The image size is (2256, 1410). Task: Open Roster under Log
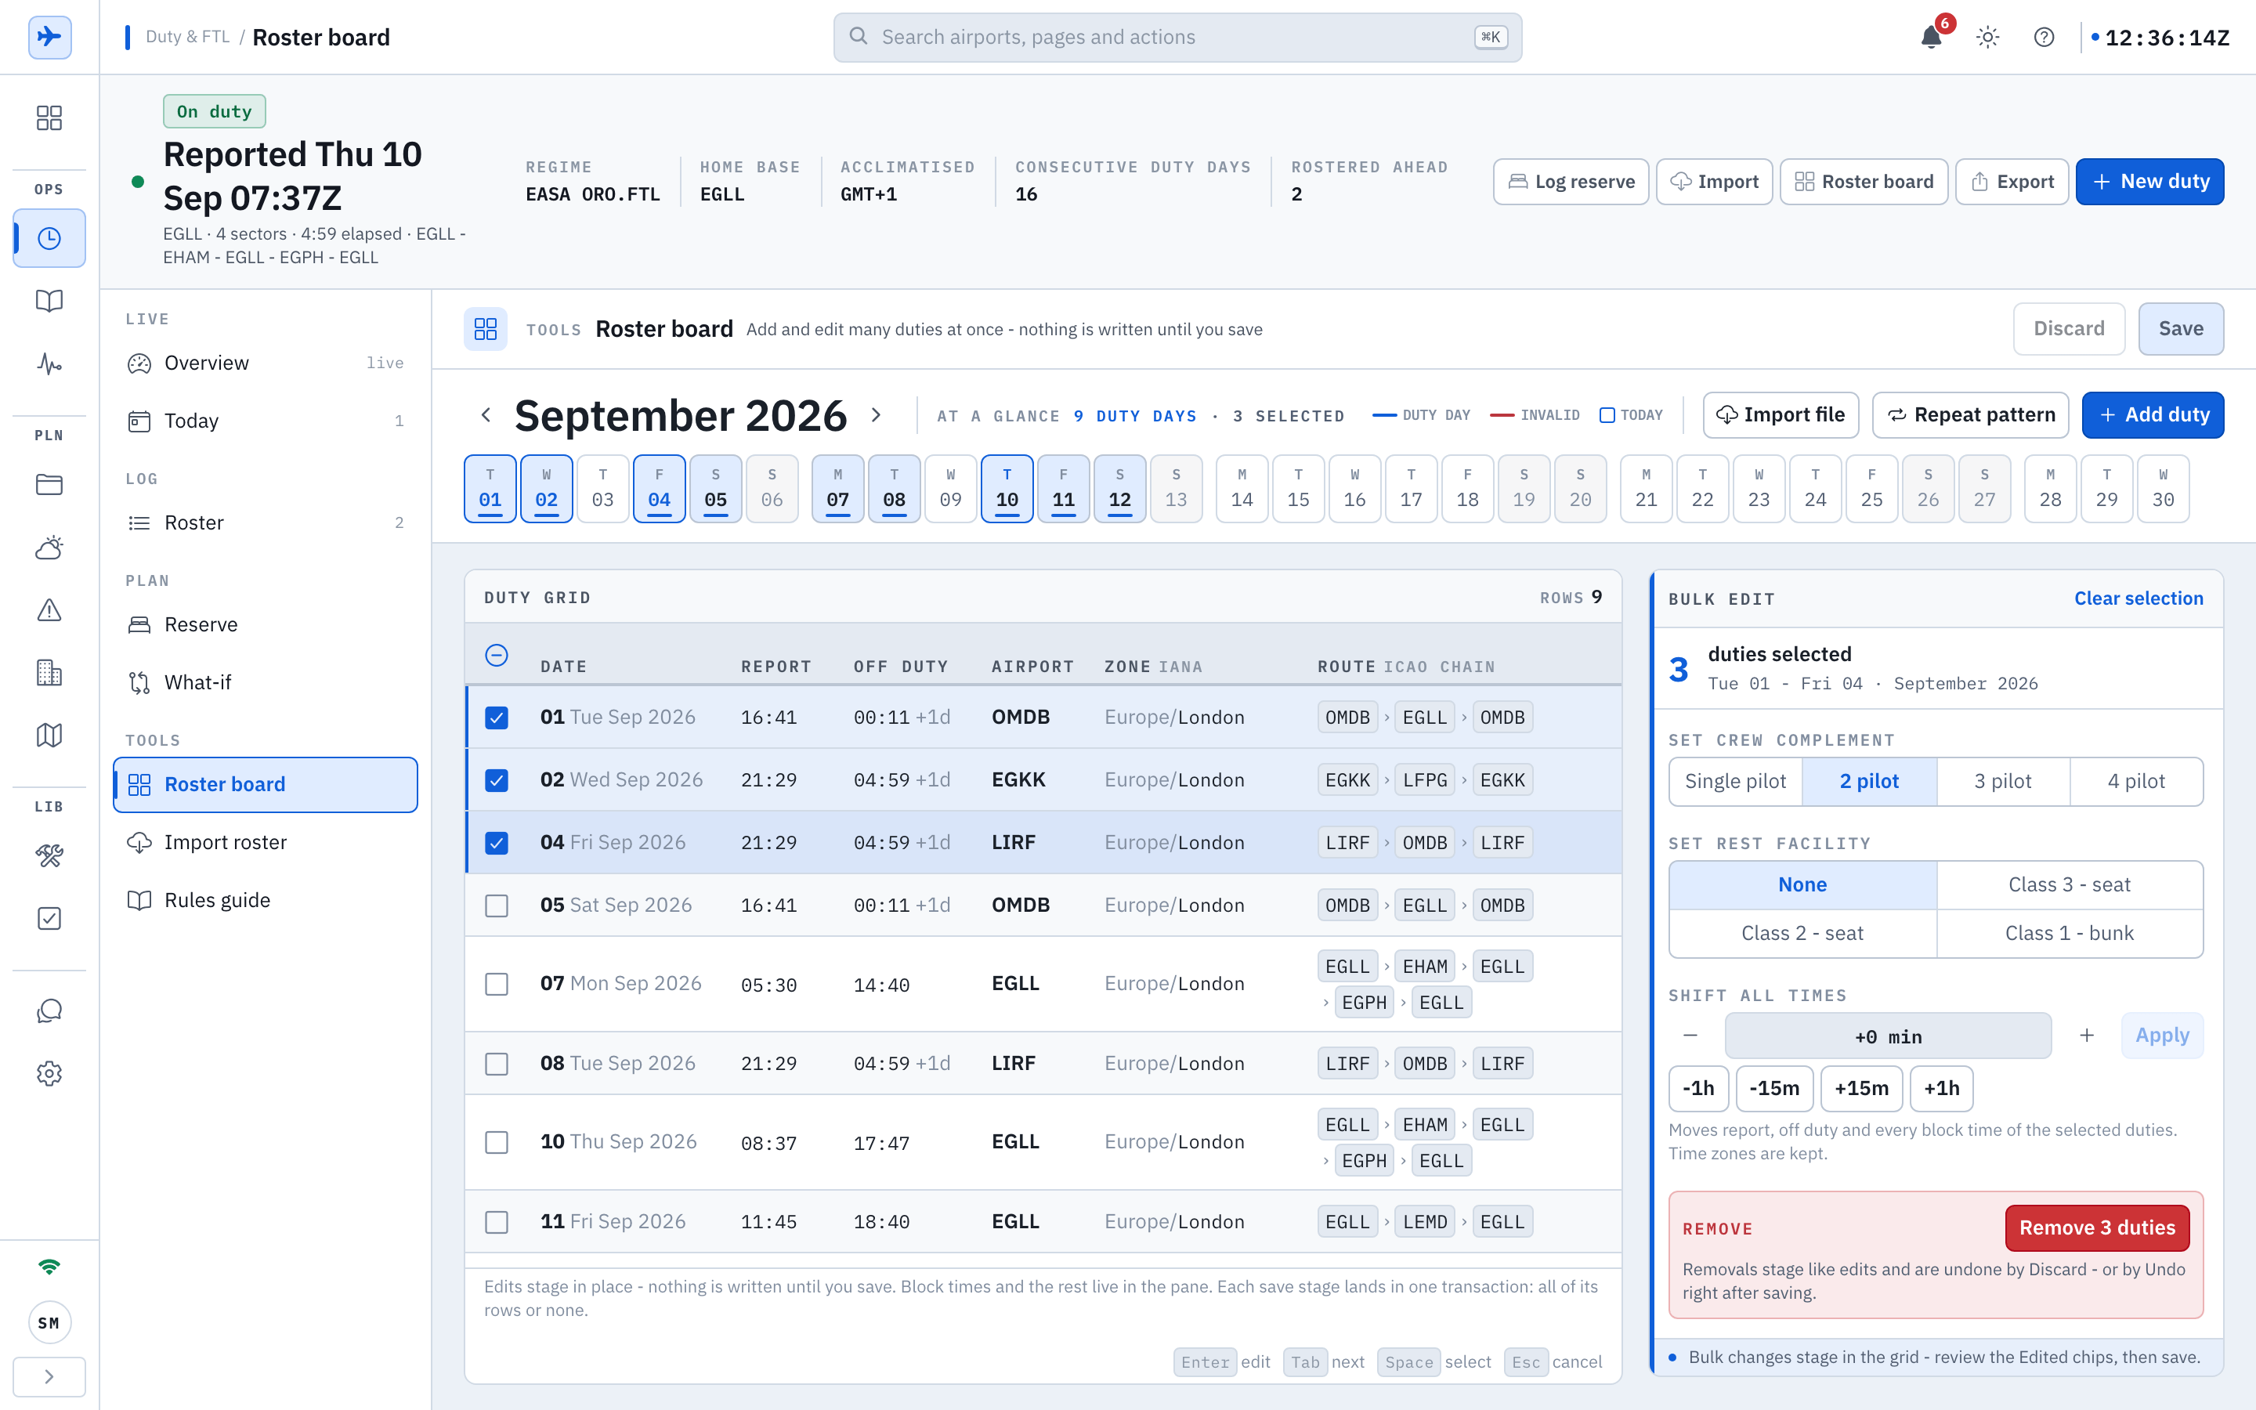[266, 522]
